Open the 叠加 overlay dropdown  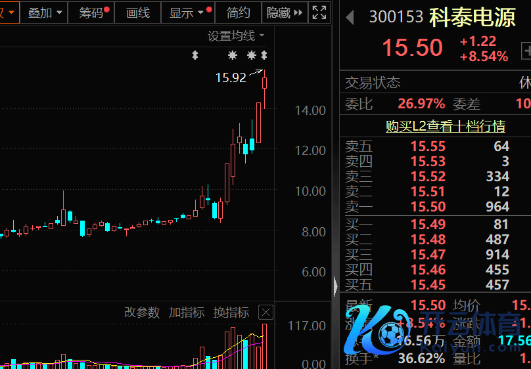coord(45,12)
